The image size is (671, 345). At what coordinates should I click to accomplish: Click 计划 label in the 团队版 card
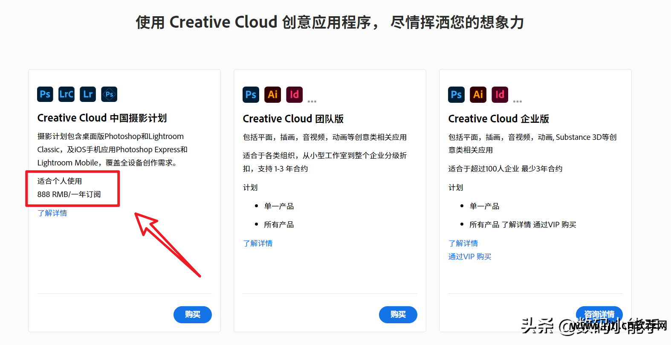pyautogui.click(x=250, y=187)
